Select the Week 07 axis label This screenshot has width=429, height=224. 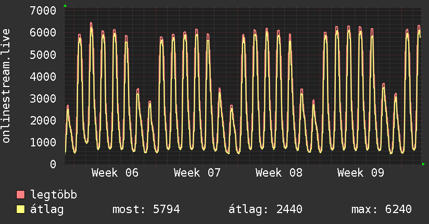pyautogui.click(x=197, y=173)
